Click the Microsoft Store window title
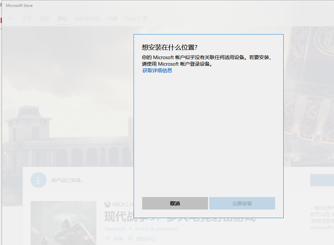334x245 pixels. click(x=19, y=6)
